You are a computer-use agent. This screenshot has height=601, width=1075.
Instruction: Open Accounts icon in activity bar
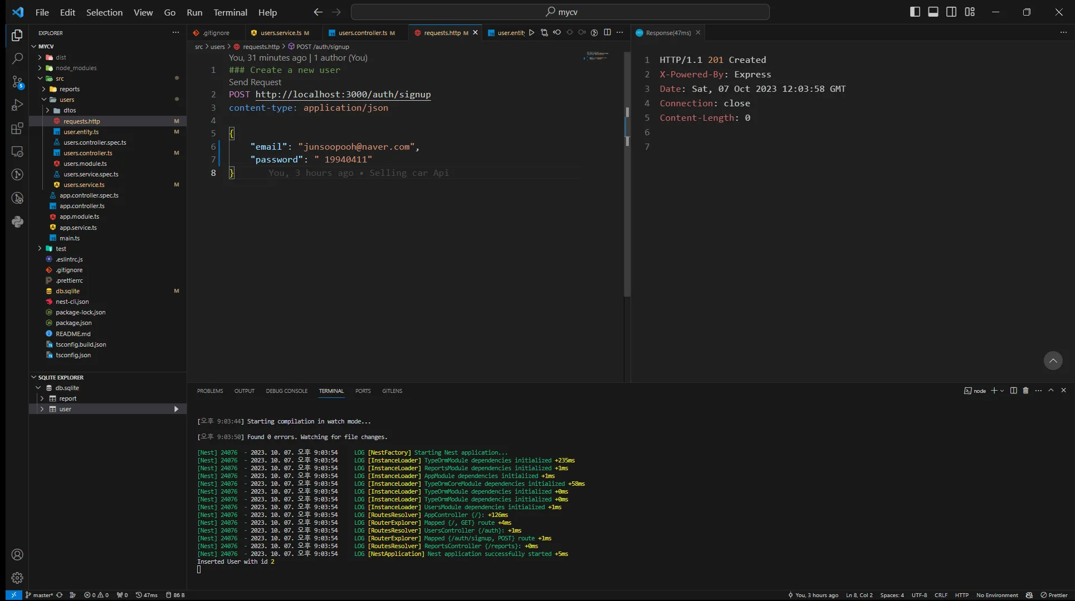coord(17,554)
